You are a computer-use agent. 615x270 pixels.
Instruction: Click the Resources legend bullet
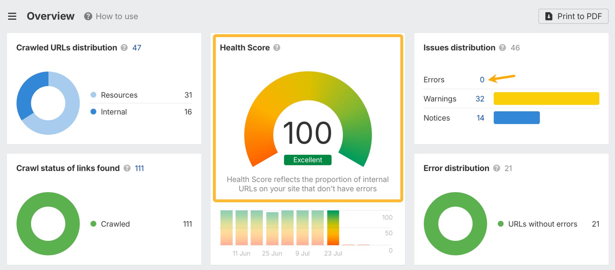point(94,95)
